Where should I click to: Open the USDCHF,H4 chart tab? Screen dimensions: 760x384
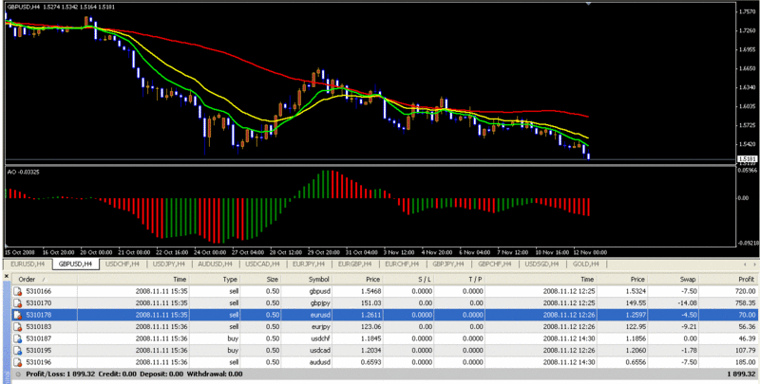[x=123, y=265]
